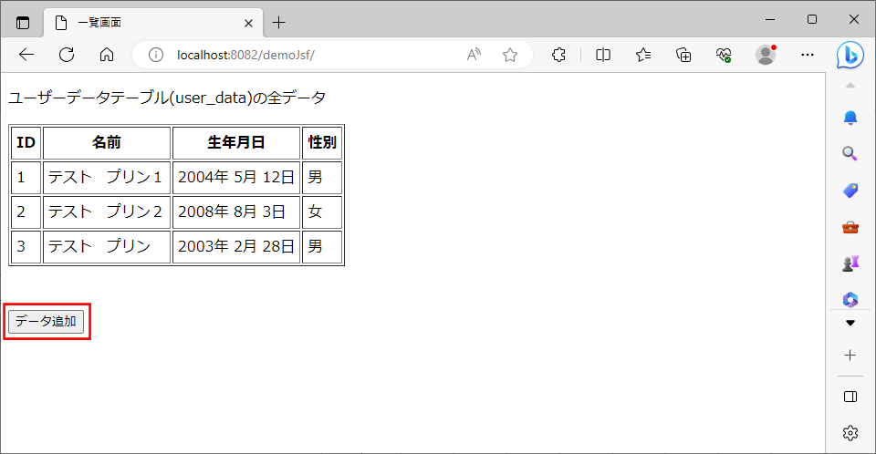This screenshot has width=876, height=454.
Task: Open the Read aloud icon in address bar
Action: coord(474,55)
